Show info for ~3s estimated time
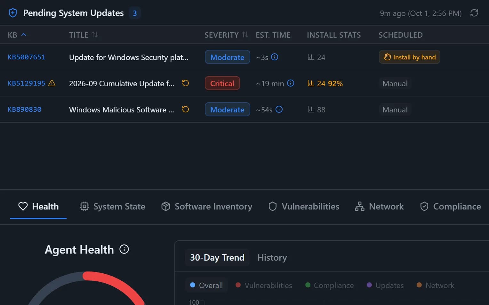Viewport: 489px width, 305px height. coord(275,57)
